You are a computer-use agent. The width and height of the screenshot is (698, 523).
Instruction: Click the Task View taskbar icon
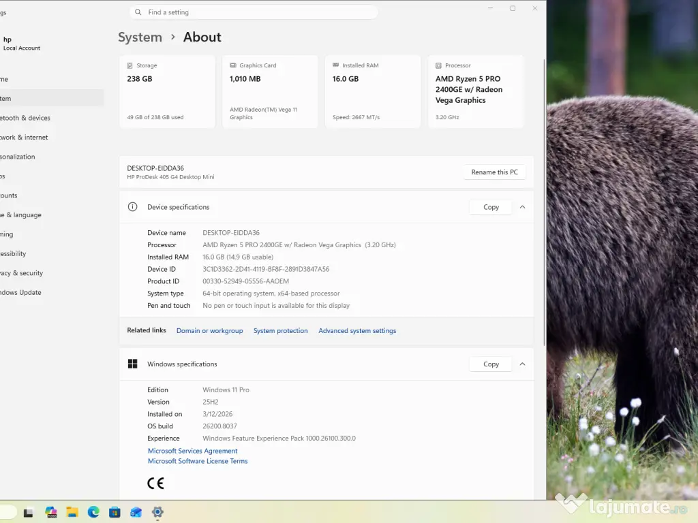(29, 512)
